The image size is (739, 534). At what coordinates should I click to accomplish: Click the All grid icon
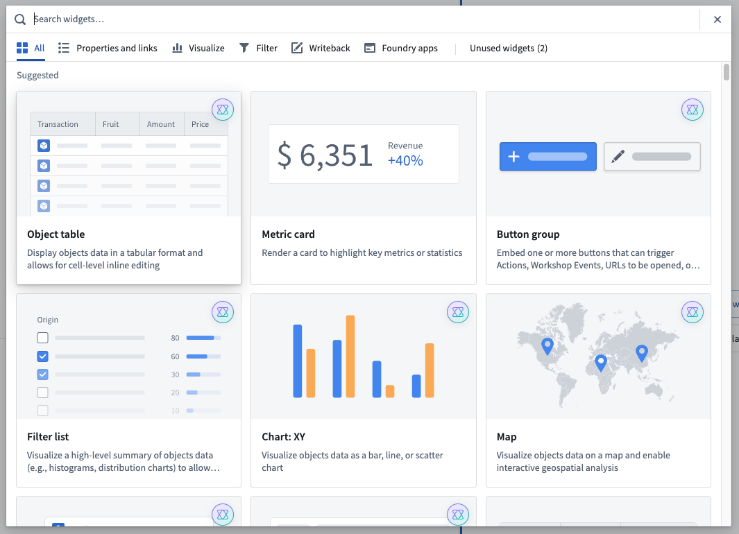22,48
